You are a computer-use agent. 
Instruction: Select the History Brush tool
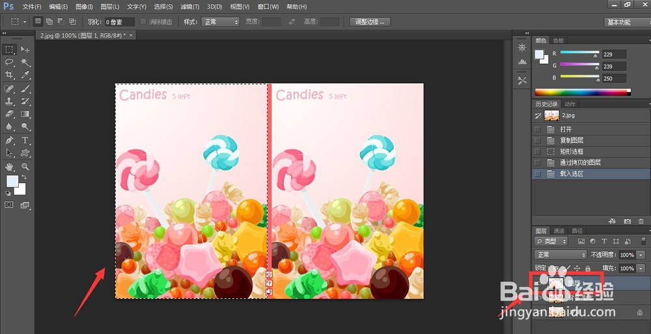click(x=25, y=101)
